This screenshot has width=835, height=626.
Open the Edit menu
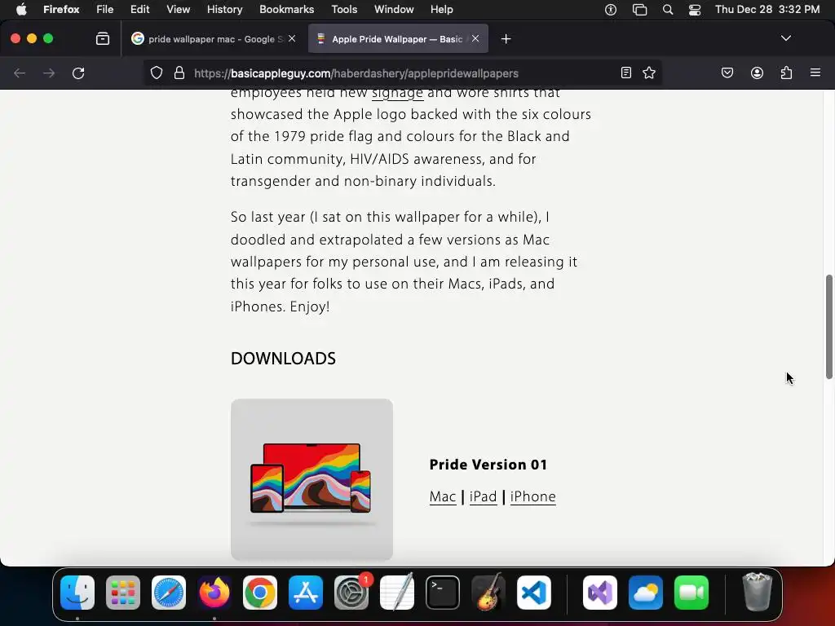coord(140,10)
